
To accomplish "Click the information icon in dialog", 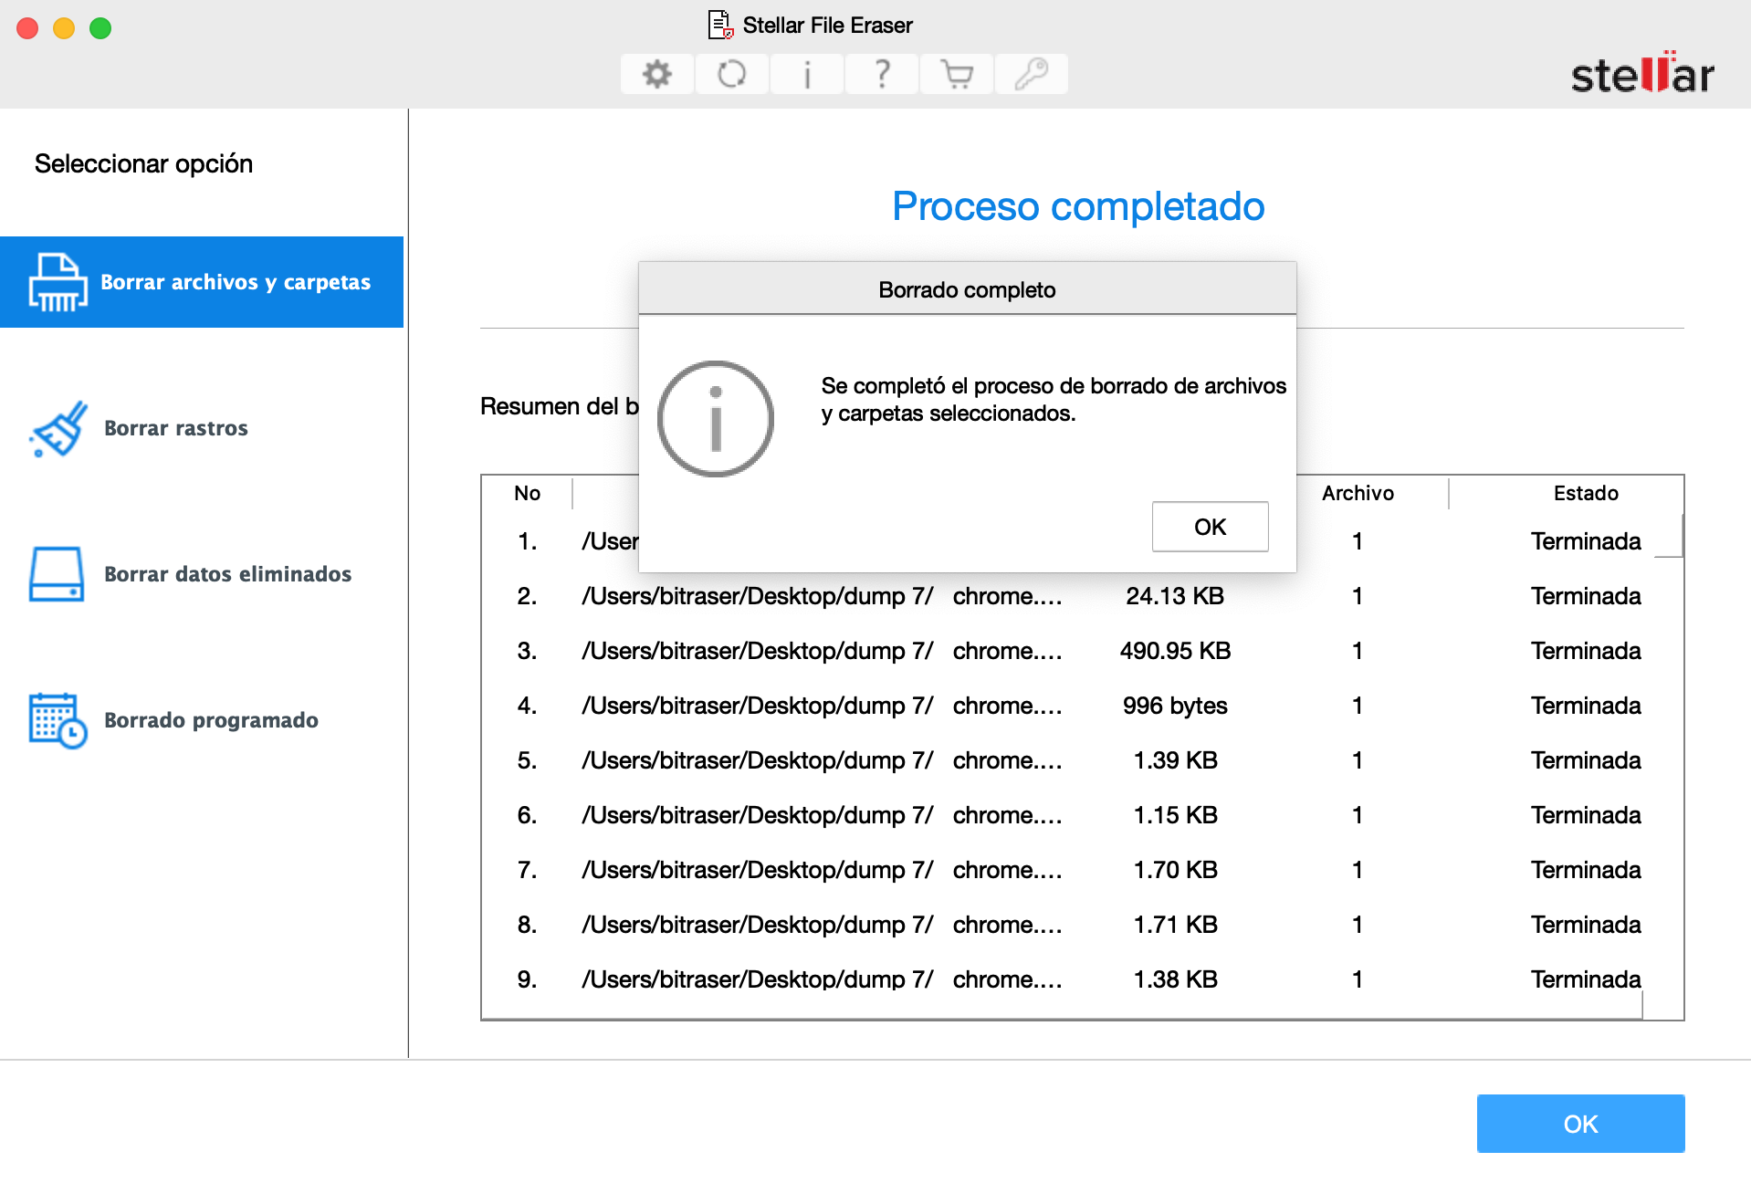I will coord(716,419).
